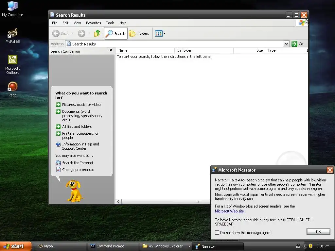The width and height of the screenshot is (335, 251).
Task: Search for Documents (word processing, spreadsheet)
Action: 79,115
